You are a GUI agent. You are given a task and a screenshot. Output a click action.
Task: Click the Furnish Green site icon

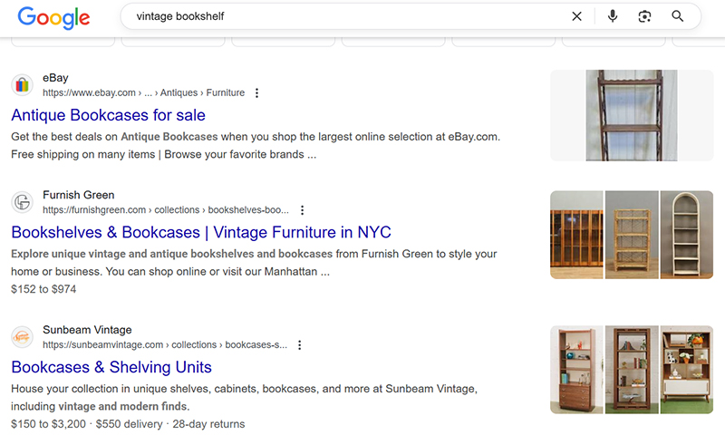coord(23,202)
